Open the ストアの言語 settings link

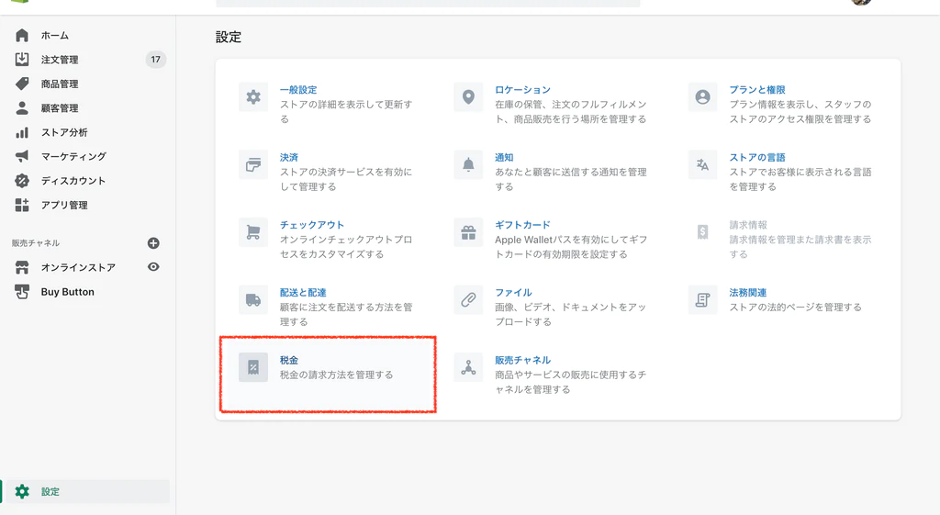point(757,157)
